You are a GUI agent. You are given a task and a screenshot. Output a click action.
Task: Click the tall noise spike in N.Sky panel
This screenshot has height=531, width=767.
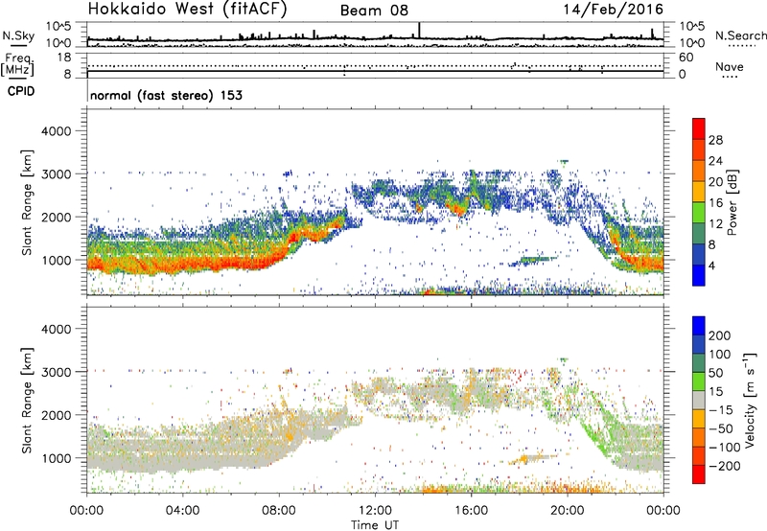pyautogui.click(x=419, y=31)
